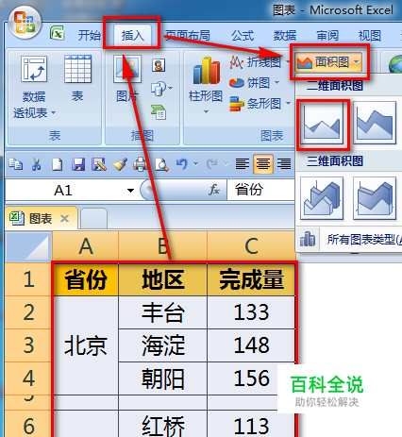Viewport: 402px width, 437px height.
Task: Insert a table with the 表 icon
Action: [x=77, y=78]
